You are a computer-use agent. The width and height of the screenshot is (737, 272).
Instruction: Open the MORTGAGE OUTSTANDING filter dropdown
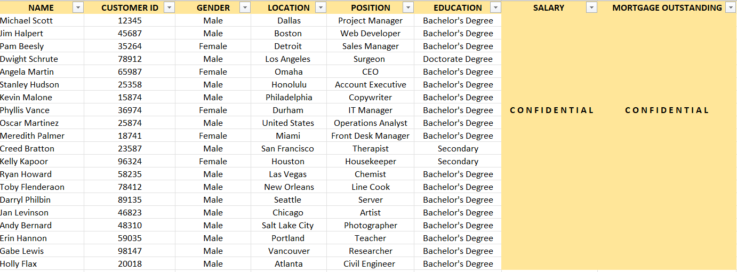(731, 7)
